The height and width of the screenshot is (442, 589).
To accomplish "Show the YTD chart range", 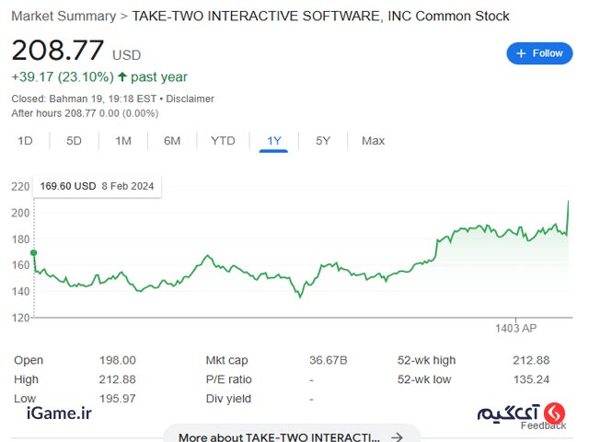I will pyautogui.click(x=223, y=141).
